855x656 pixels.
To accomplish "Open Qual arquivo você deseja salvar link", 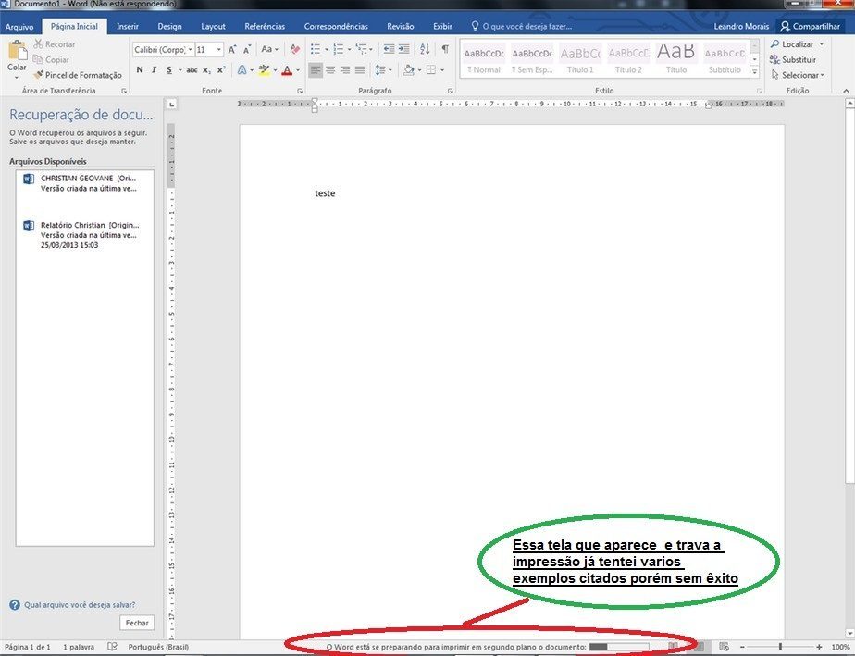I will point(80,605).
